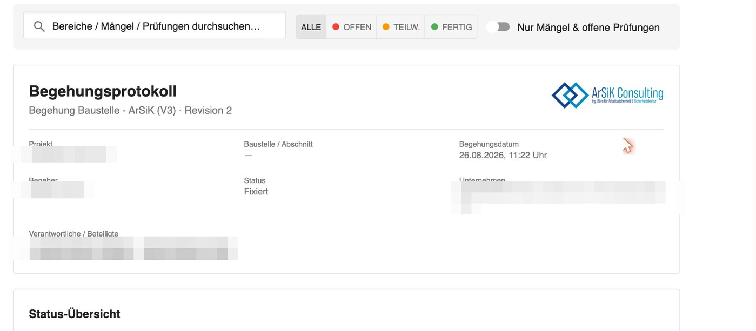Click the 'Begehungsdatum' label
Viewport: 756px width, 331px height.
tap(489, 144)
